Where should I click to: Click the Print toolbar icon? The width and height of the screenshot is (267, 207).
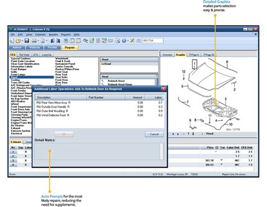[x=34, y=41]
